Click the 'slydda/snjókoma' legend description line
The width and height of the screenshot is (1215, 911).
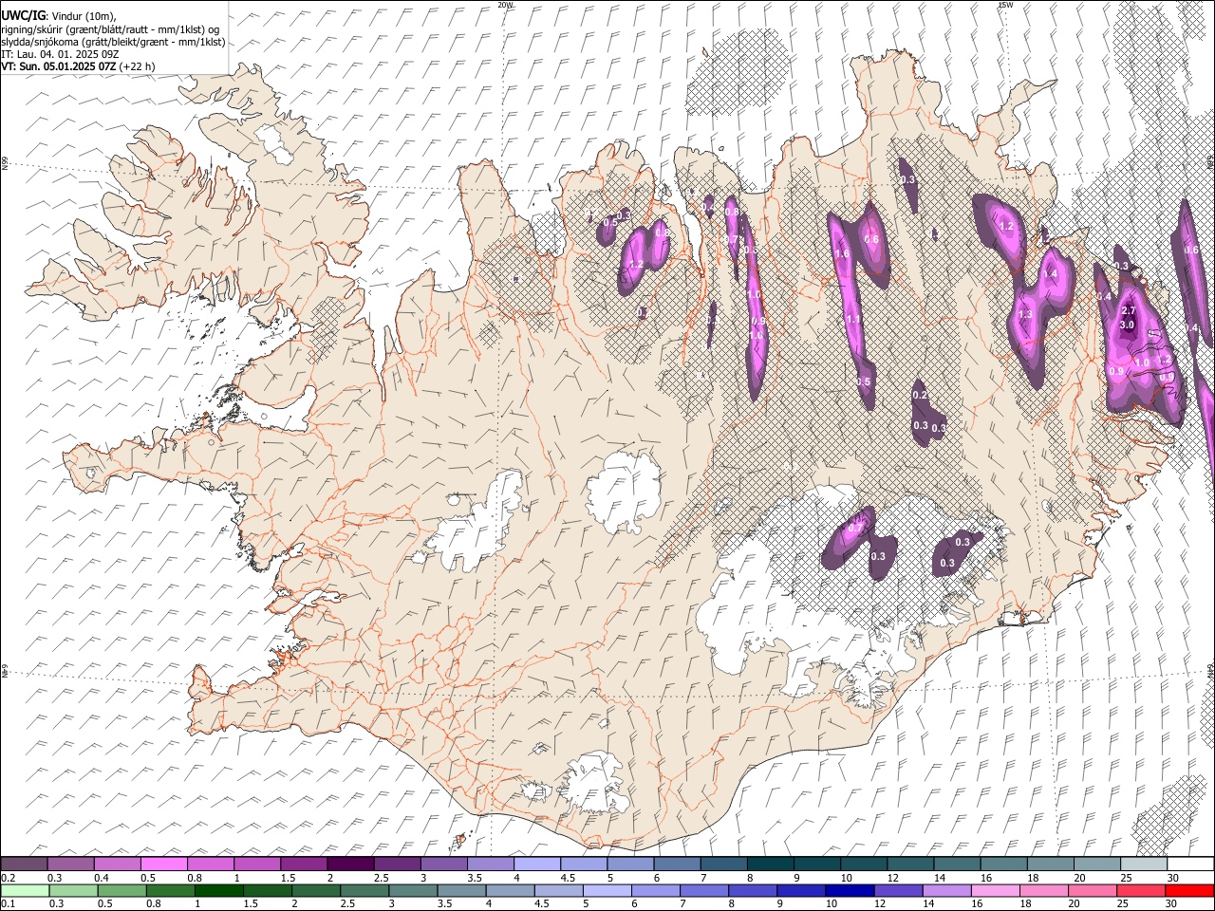pos(113,42)
